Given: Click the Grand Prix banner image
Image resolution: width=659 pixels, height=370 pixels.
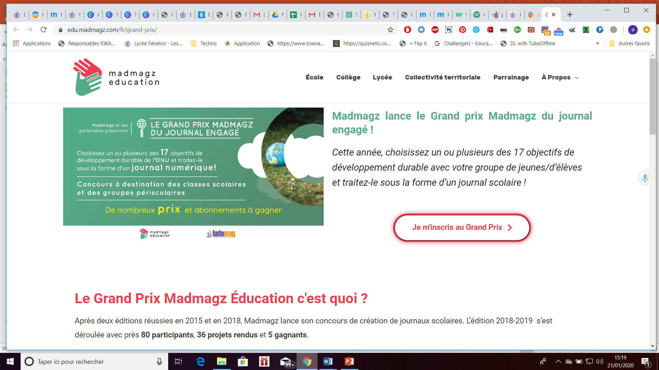Looking at the screenshot, I should pyautogui.click(x=193, y=166).
